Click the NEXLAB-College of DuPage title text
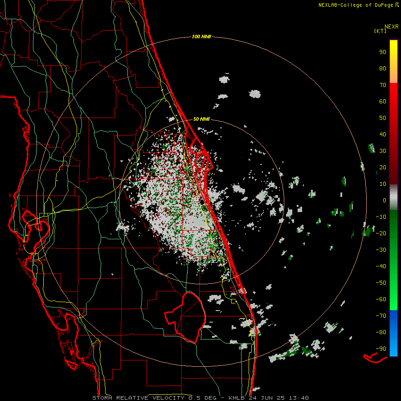Image resolution: width=401 pixels, height=401 pixels. click(x=356, y=5)
